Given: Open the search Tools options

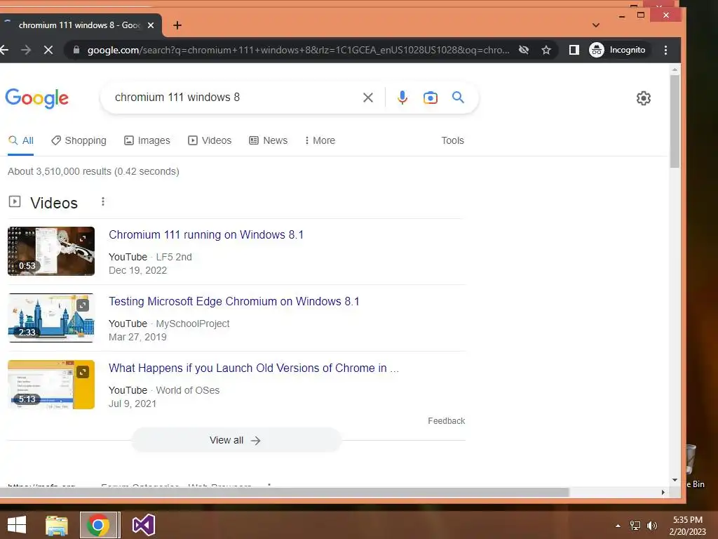Looking at the screenshot, I should click(452, 140).
